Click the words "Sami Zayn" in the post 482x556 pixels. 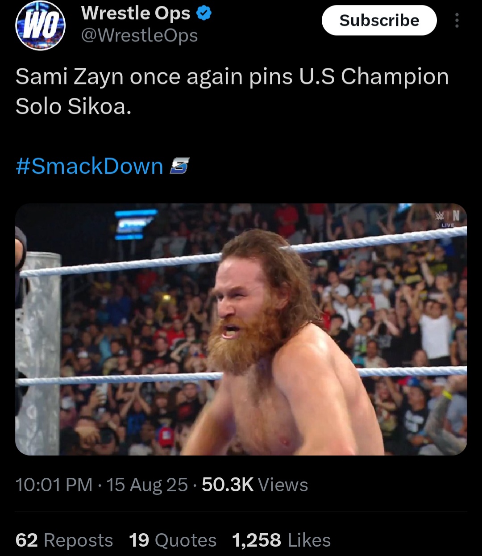click(69, 77)
